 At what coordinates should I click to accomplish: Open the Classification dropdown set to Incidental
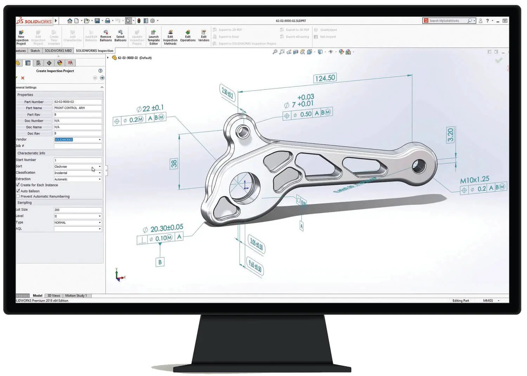coord(78,173)
